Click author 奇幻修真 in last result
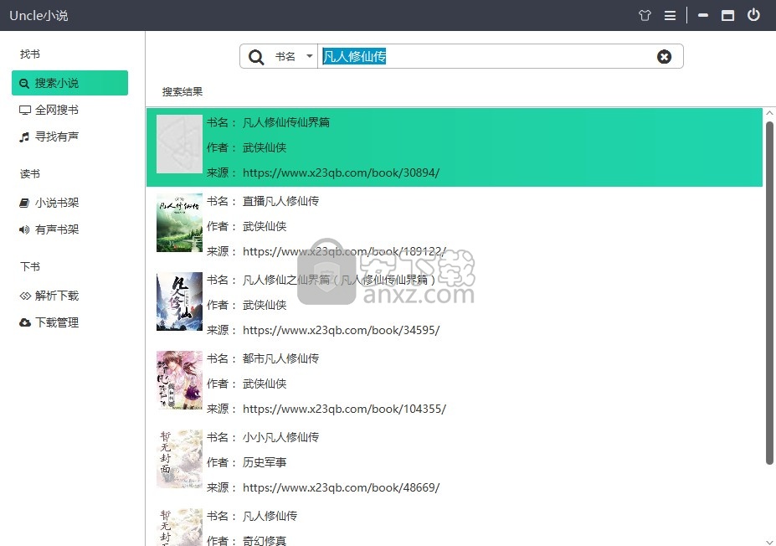 (265, 540)
